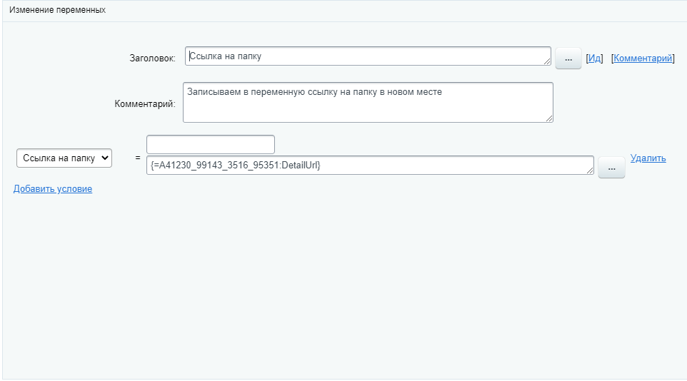
Task: Click the empty input above the expression field
Action: (x=210, y=144)
